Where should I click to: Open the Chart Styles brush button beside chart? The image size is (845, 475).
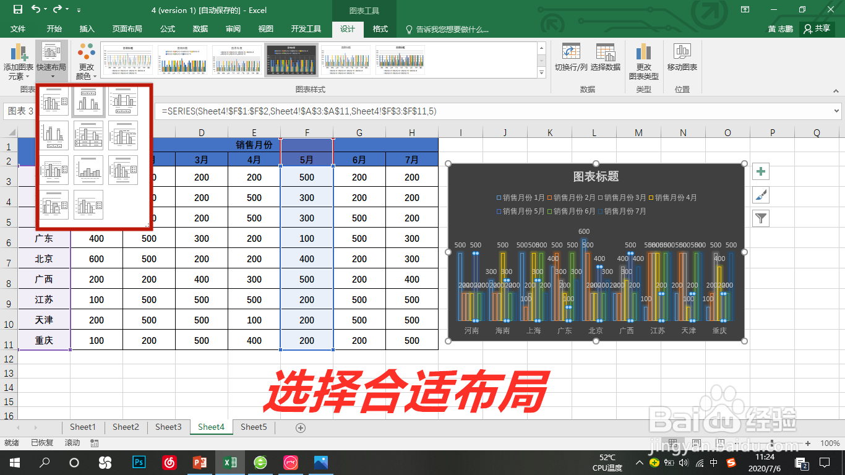click(x=761, y=195)
